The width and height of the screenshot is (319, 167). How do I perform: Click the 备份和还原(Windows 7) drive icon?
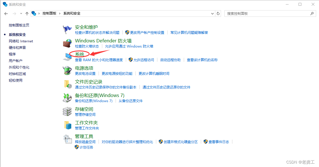(x=67, y=97)
